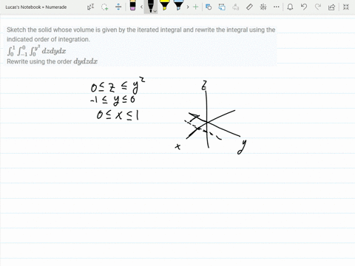Pick the blue highlighter
The height and width of the screenshot is (266, 355).
[x=178, y=5]
